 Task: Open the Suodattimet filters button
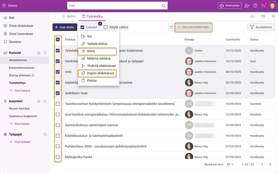click(261, 27)
